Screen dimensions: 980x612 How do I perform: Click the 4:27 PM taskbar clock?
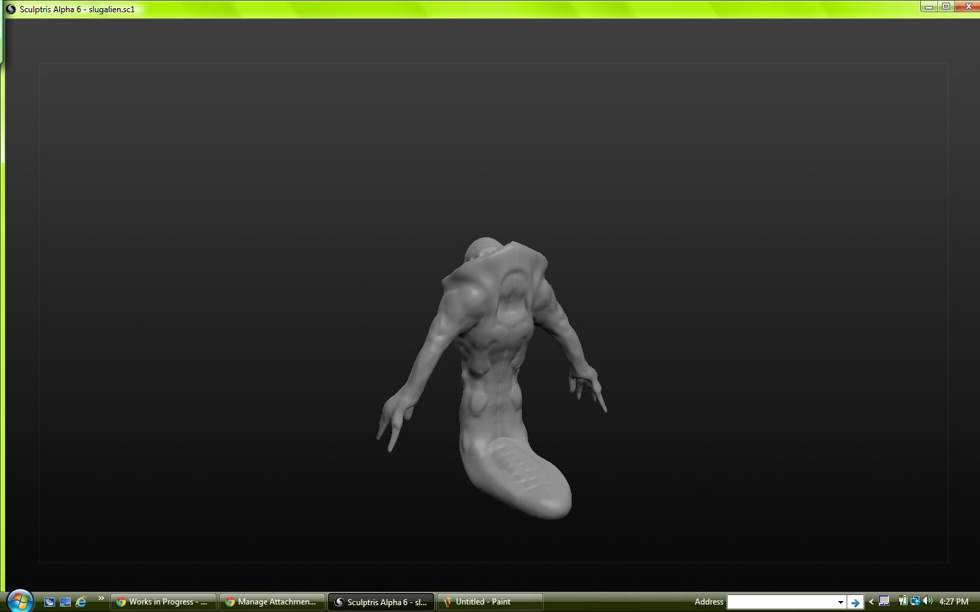click(953, 602)
